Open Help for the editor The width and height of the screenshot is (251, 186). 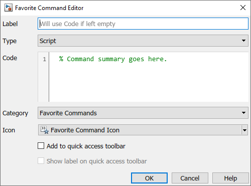(230, 178)
